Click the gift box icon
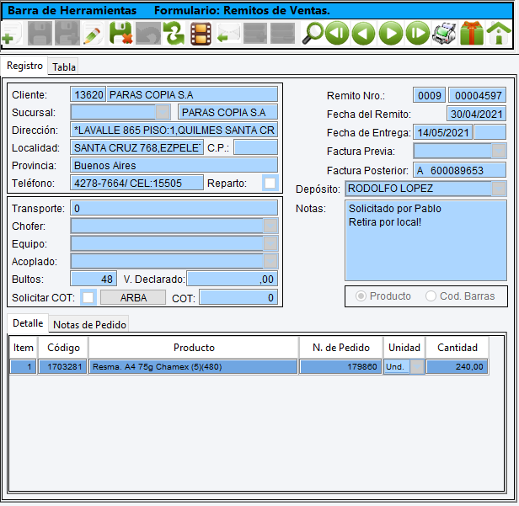 pyautogui.click(x=472, y=34)
